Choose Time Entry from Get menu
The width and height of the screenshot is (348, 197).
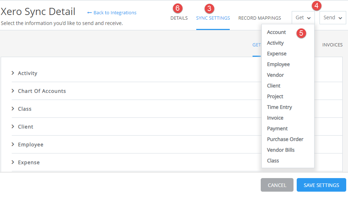(279, 107)
